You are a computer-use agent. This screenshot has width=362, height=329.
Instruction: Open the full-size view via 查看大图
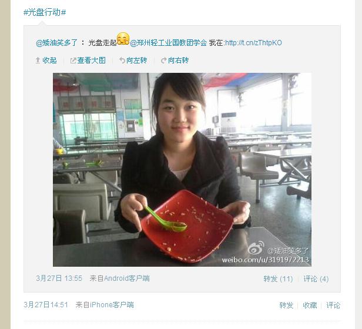tap(92, 61)
